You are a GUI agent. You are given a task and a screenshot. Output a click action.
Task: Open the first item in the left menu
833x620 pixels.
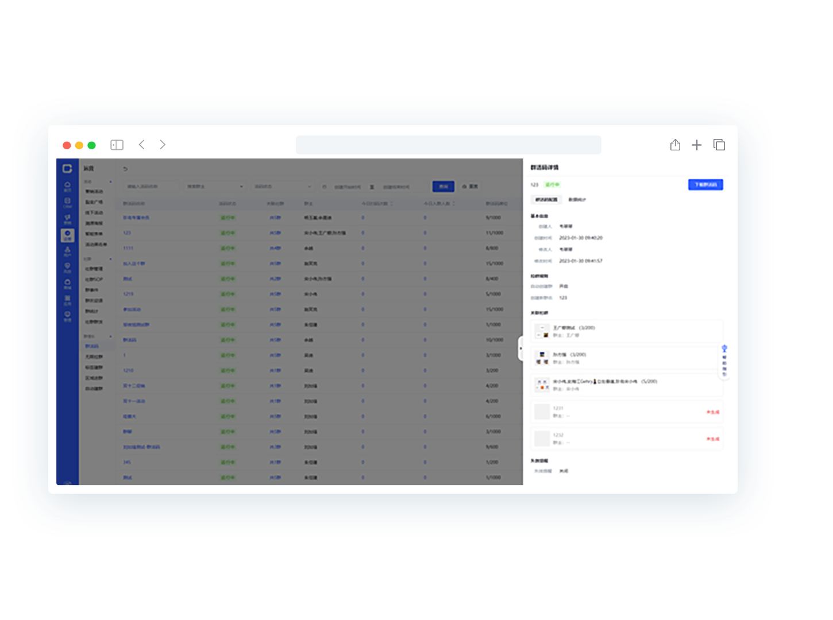(94, 192)
